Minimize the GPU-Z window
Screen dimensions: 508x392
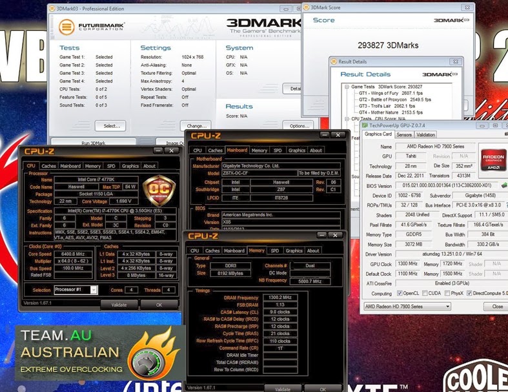click(x=482, y=126)
